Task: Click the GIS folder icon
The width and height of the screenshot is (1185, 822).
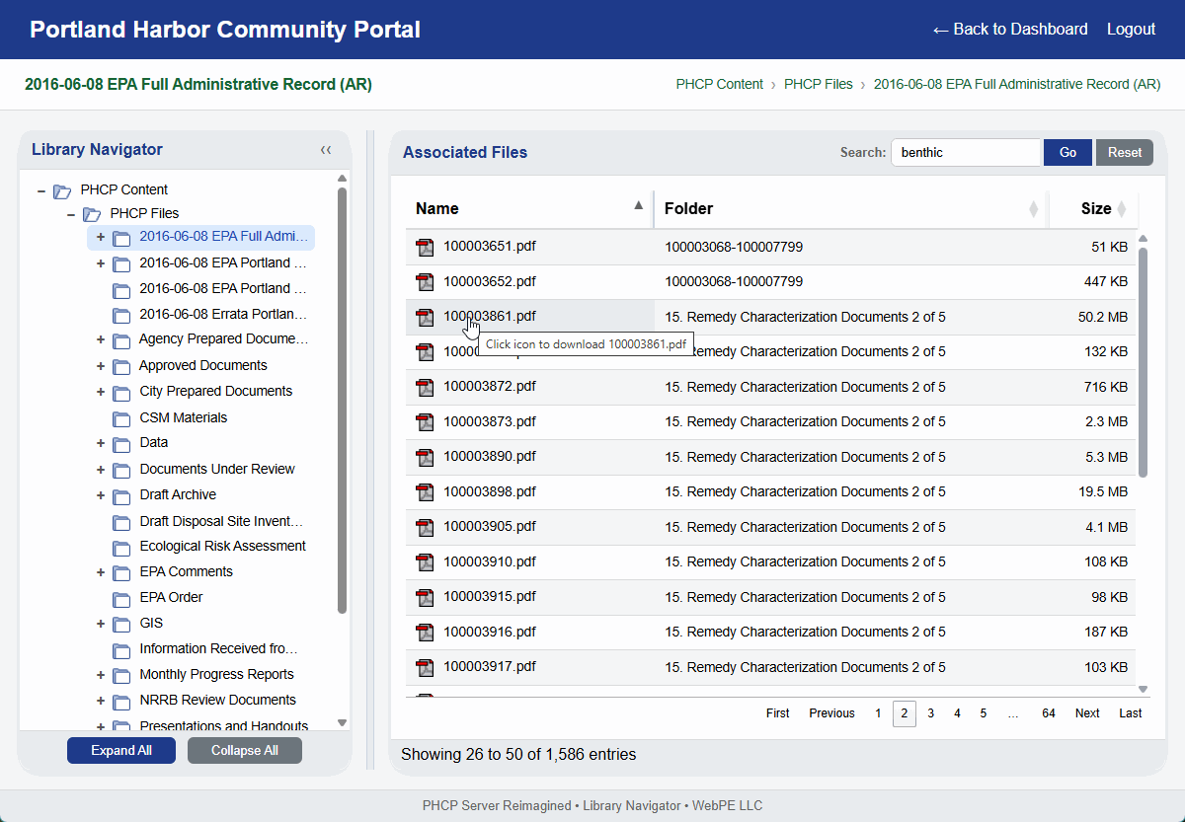Action: [x=121, y=624]
